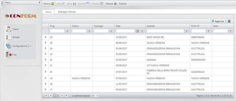Viewport: 236px width, 101px height.
Task: Click the Azienda column filter icon
Action: [186, 31]
